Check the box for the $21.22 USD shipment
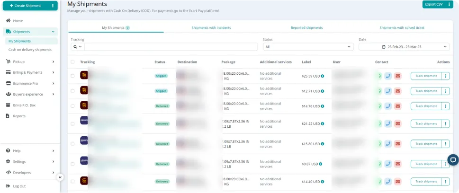The height and width of the screenshot is (193, 459). [72, 123]
